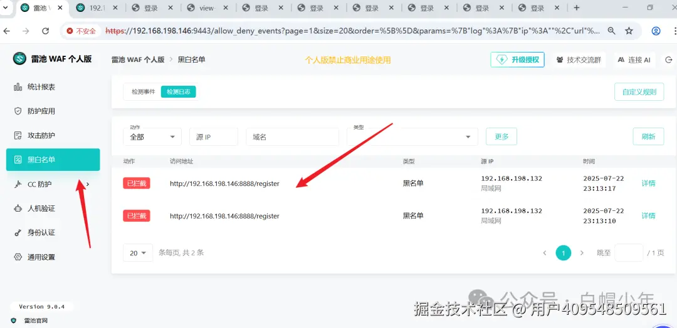Image resolution: width=677 pixels, height=328 pixels.
Task: Click the 攻击防护 document icon
Action: click(18, 135)
